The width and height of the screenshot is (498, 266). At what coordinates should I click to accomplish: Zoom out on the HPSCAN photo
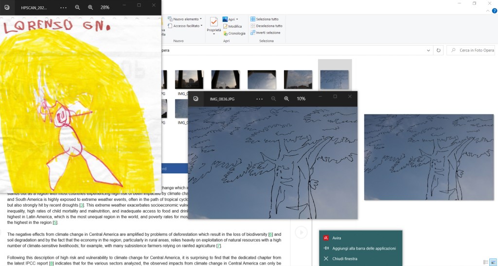77,7
